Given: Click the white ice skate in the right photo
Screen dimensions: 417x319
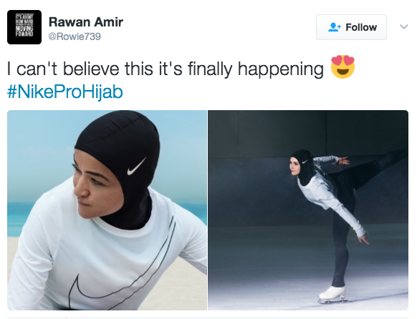Looking at the screenshot, I should 332,294.
